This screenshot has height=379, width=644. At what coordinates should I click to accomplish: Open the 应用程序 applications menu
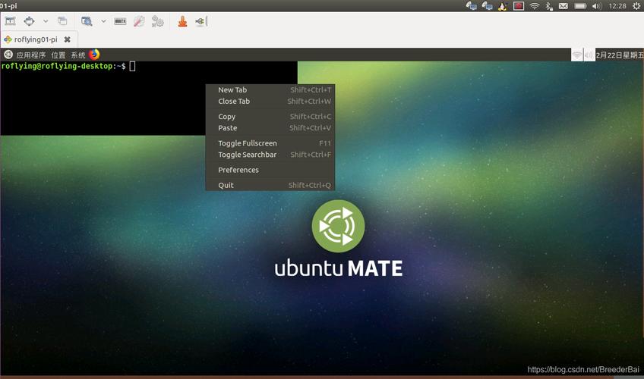[31, 55]
